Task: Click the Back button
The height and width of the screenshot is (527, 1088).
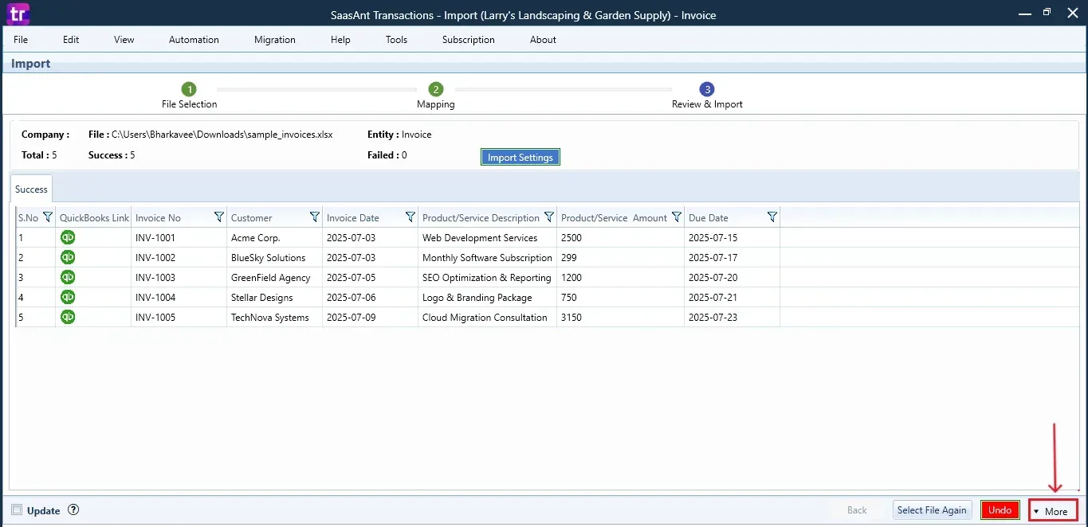Action: pos(857,510)
